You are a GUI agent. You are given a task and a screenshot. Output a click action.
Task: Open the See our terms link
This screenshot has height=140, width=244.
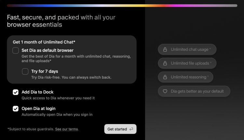tap(66, 129)
